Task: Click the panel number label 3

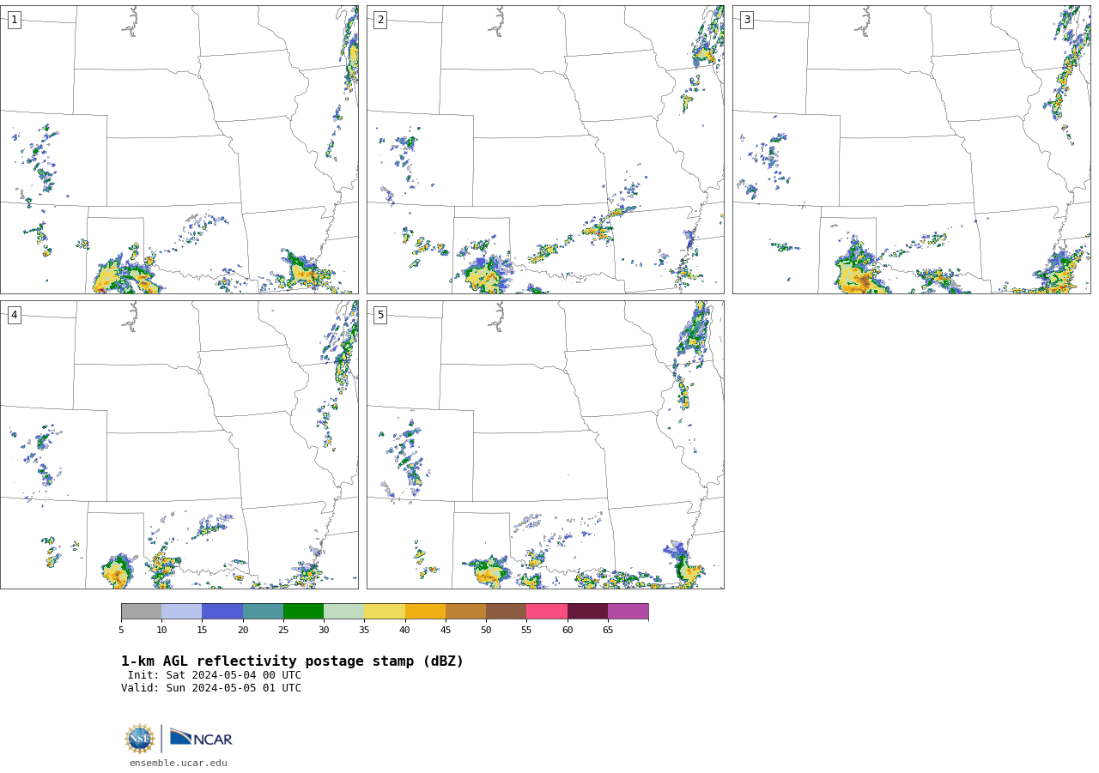Action: (746, 20)
